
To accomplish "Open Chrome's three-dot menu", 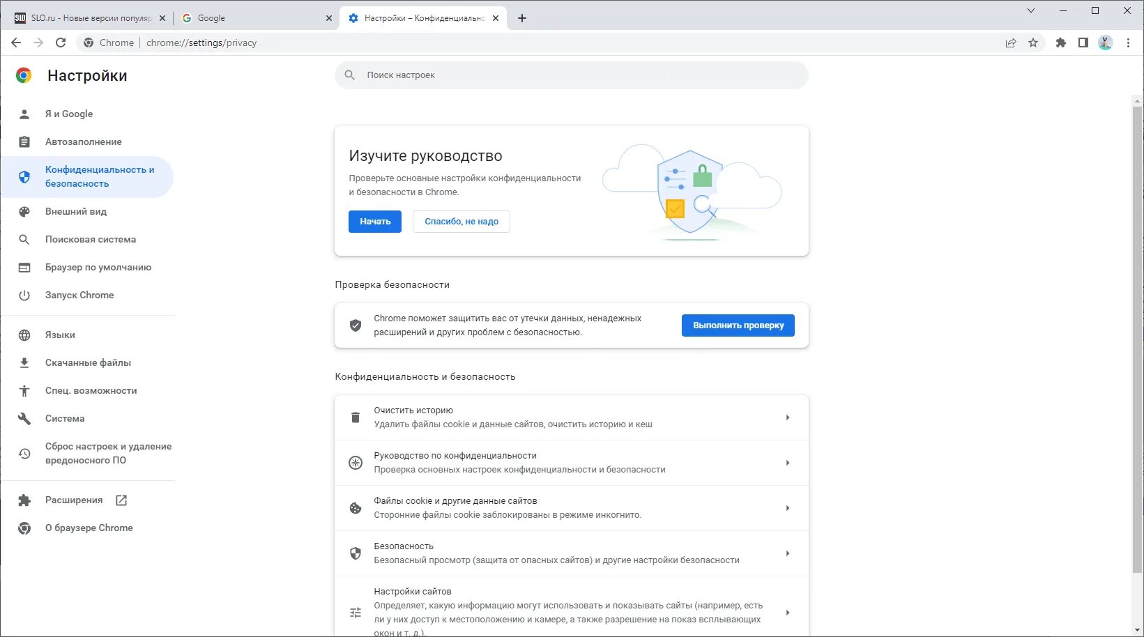I will 1128,43.
